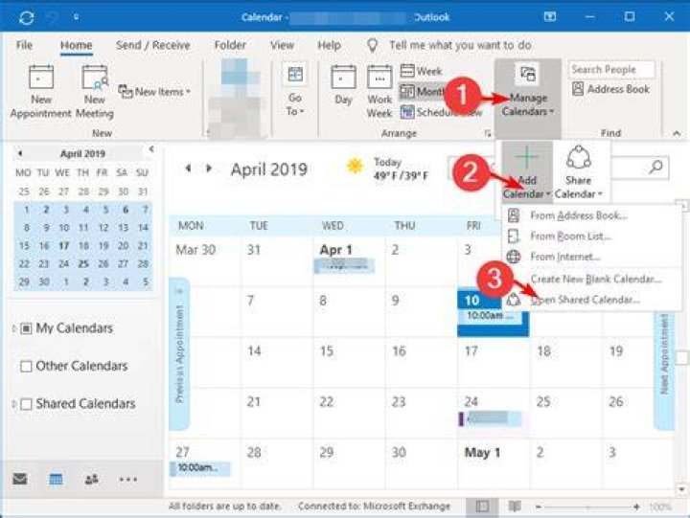Switch to Mail in navigation bar
Viewport: 690px width, 518px height.
[20, 479]
